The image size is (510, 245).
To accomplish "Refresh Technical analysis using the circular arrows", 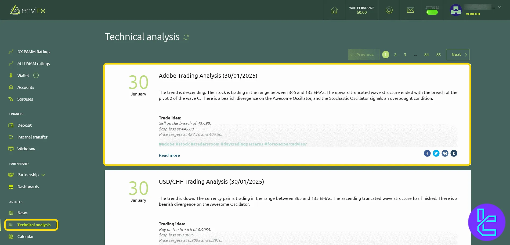I will tap(186, 37).
